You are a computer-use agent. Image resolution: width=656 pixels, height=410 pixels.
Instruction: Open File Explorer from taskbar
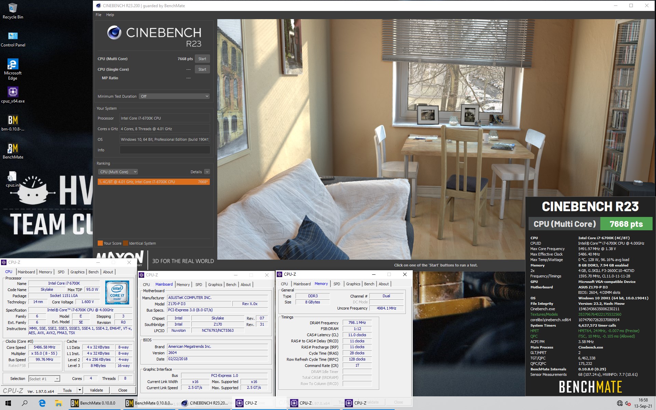(x=58, y=403)
